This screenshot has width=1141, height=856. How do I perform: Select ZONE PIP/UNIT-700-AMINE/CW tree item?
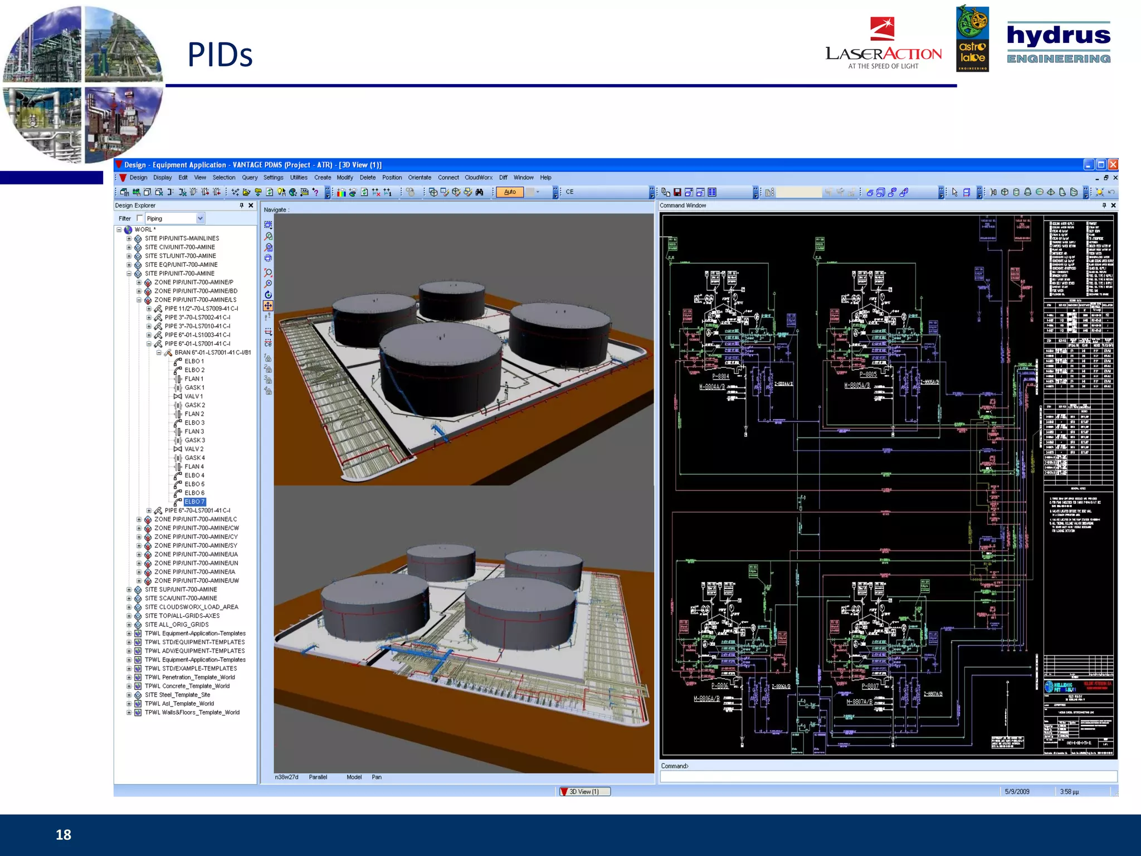tap(197, 528)
